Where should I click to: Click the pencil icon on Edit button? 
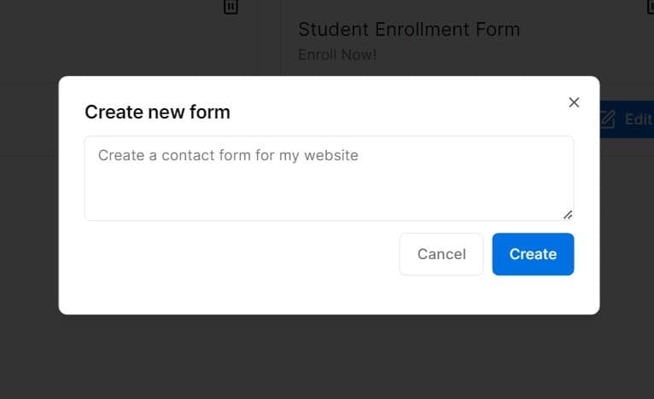click(x=607, y=119)
